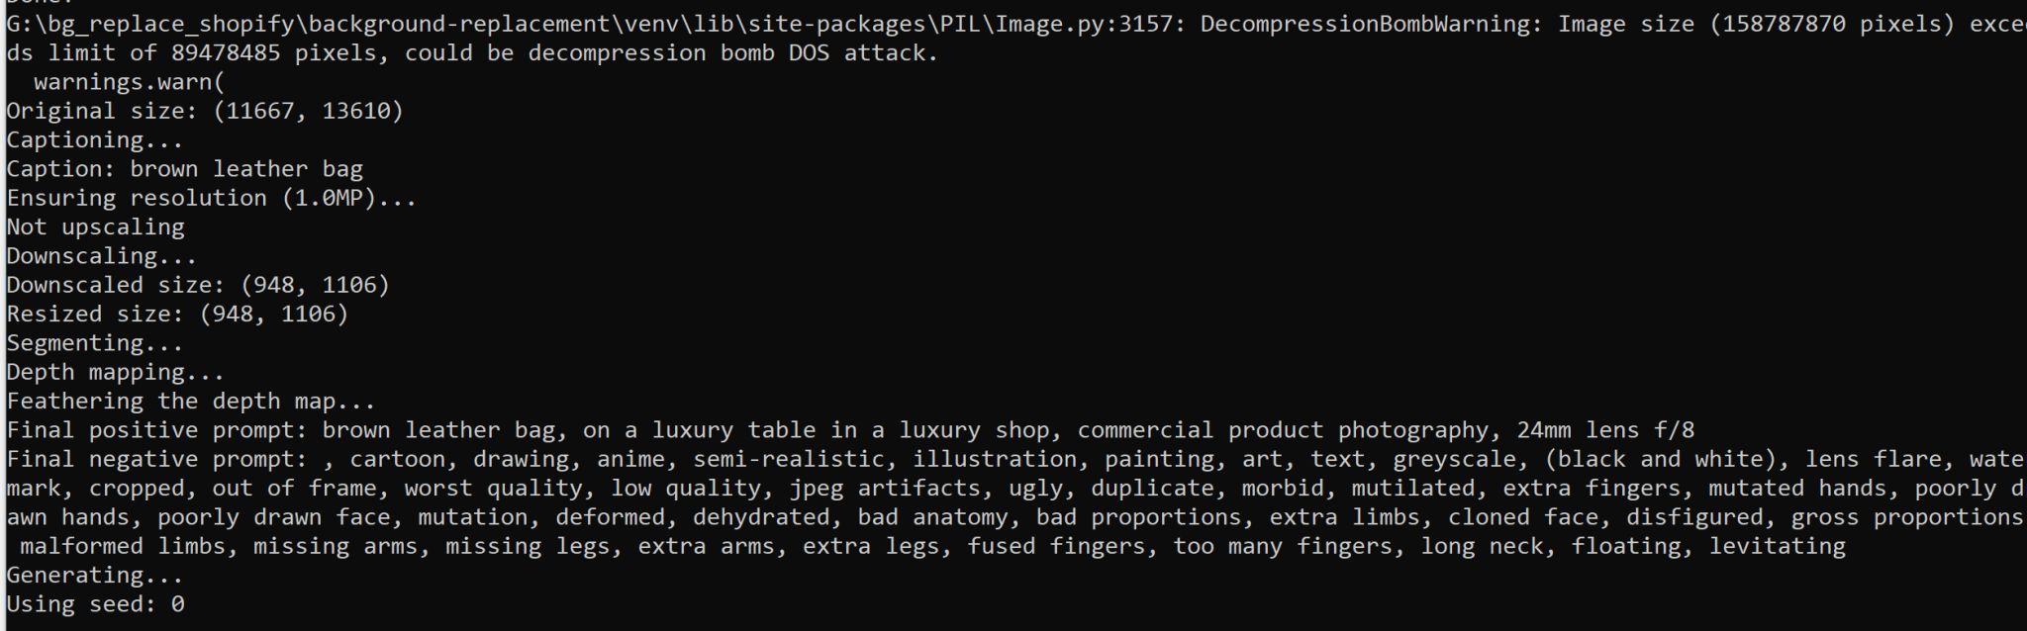Viewport: 2027px width, 631px height.
Task: Click the 'Segmenting...' output line
Action: (x=95, y=343)
